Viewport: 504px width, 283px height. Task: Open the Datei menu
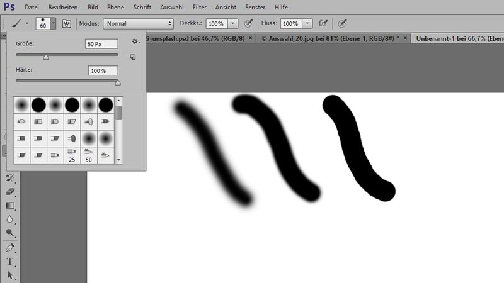pos(31,7)
